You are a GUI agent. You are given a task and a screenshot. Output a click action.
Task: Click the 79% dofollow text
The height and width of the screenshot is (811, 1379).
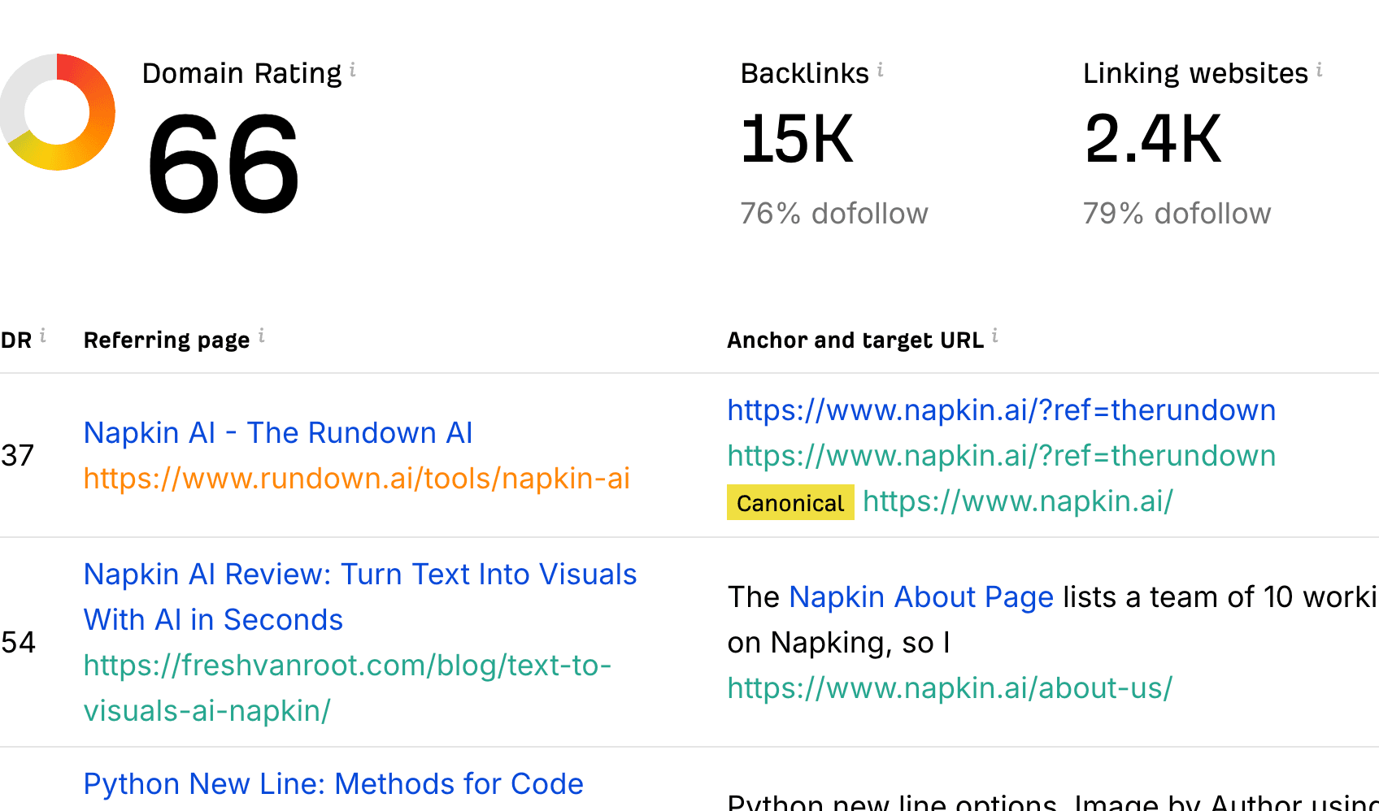point(1177,214)
